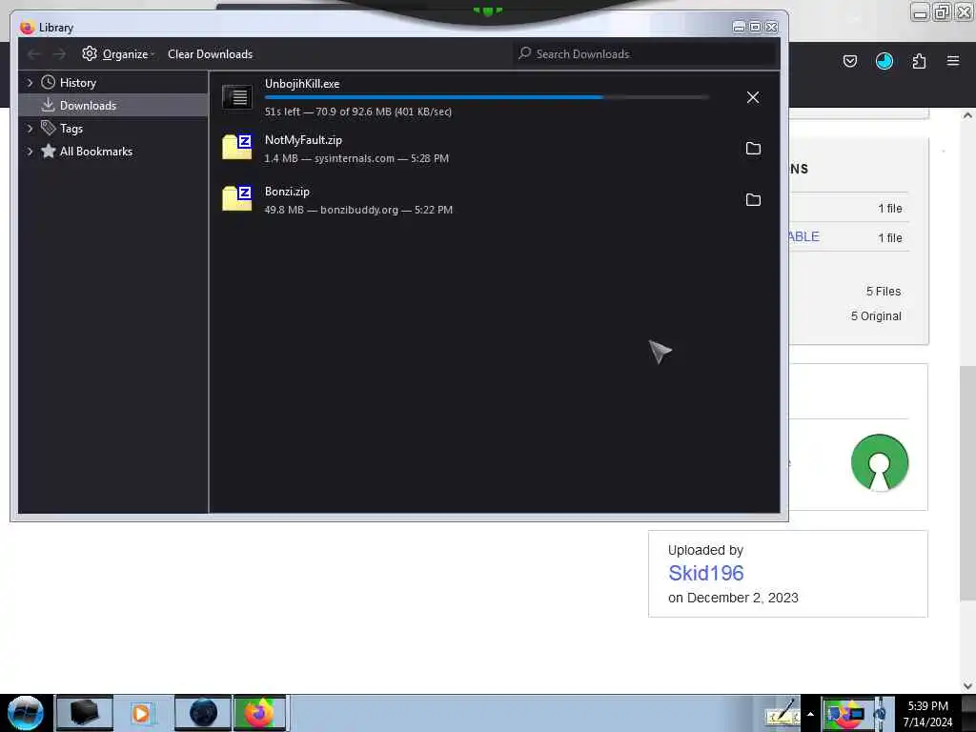
Task: Click the green open-access logo
Action: pos(880,462)
